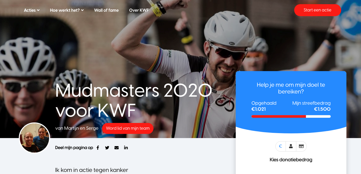Click Word lid van mijn team button
The height and width of the screenshot is (174, 361).
pyautogui.click(x=128, y=128)
